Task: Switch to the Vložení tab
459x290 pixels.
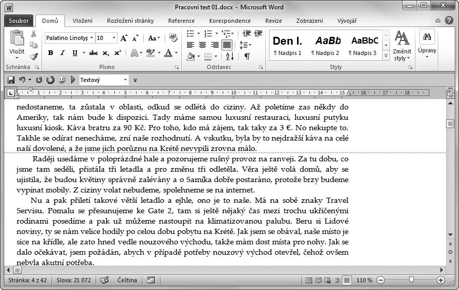Action: 83,21
